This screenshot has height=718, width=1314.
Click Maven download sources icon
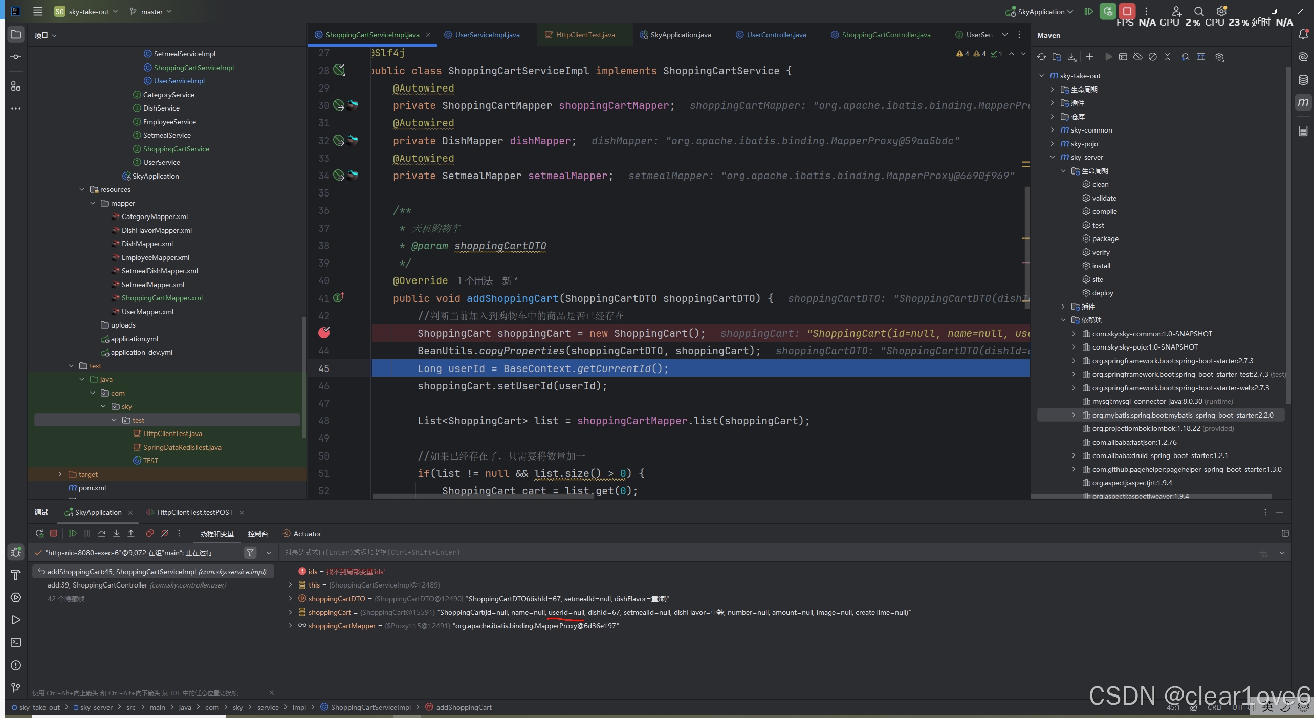pos(1071,57)
